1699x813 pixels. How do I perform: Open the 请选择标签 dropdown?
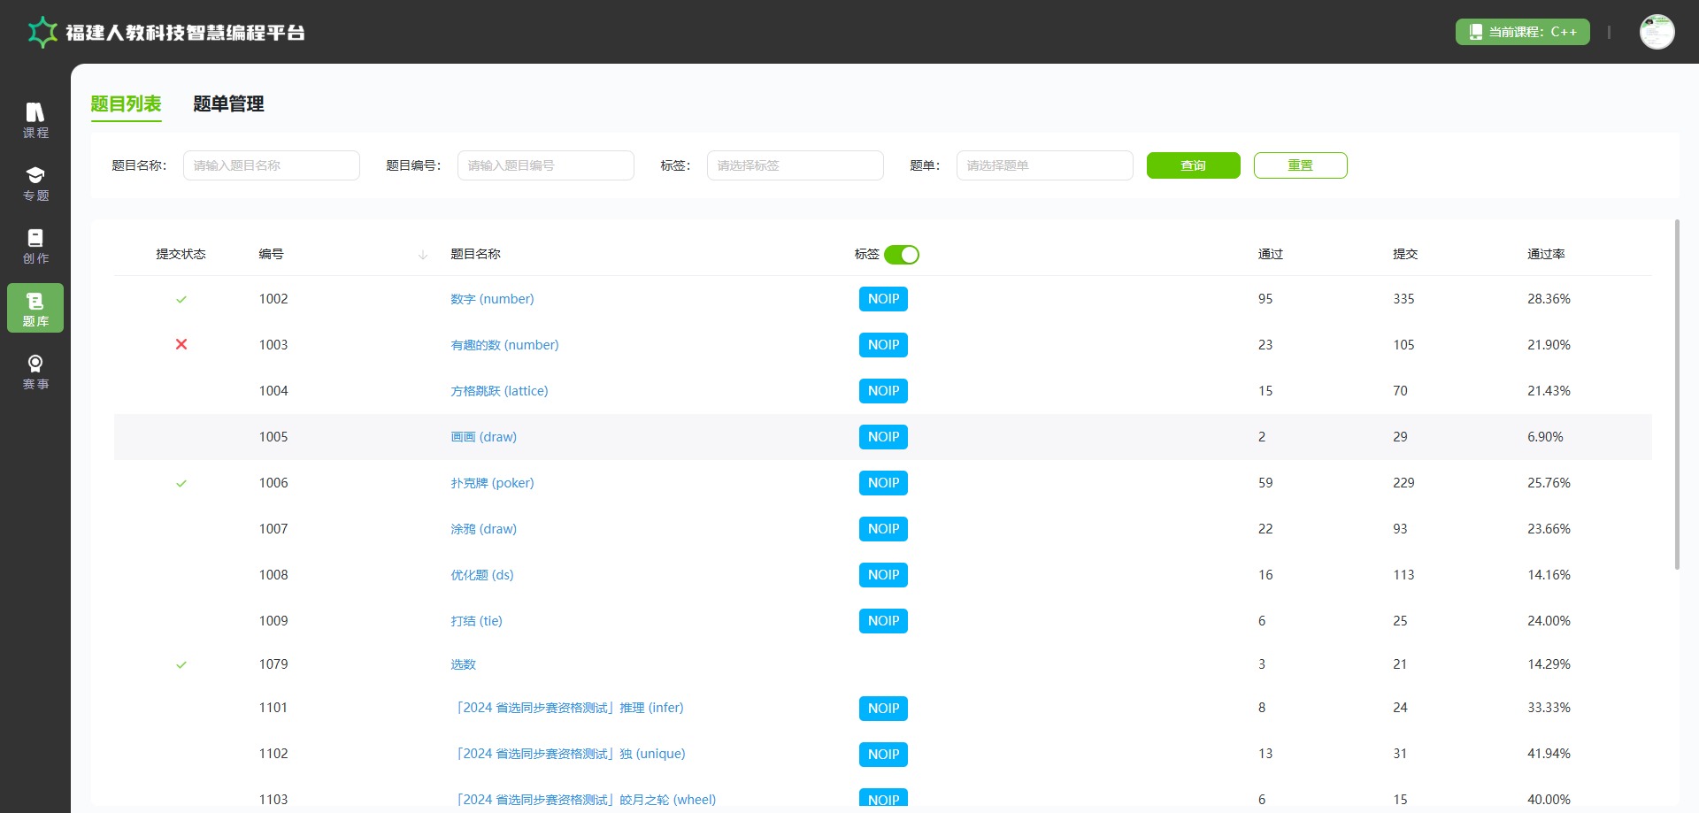pyautogui.click(x=794, y=165)
